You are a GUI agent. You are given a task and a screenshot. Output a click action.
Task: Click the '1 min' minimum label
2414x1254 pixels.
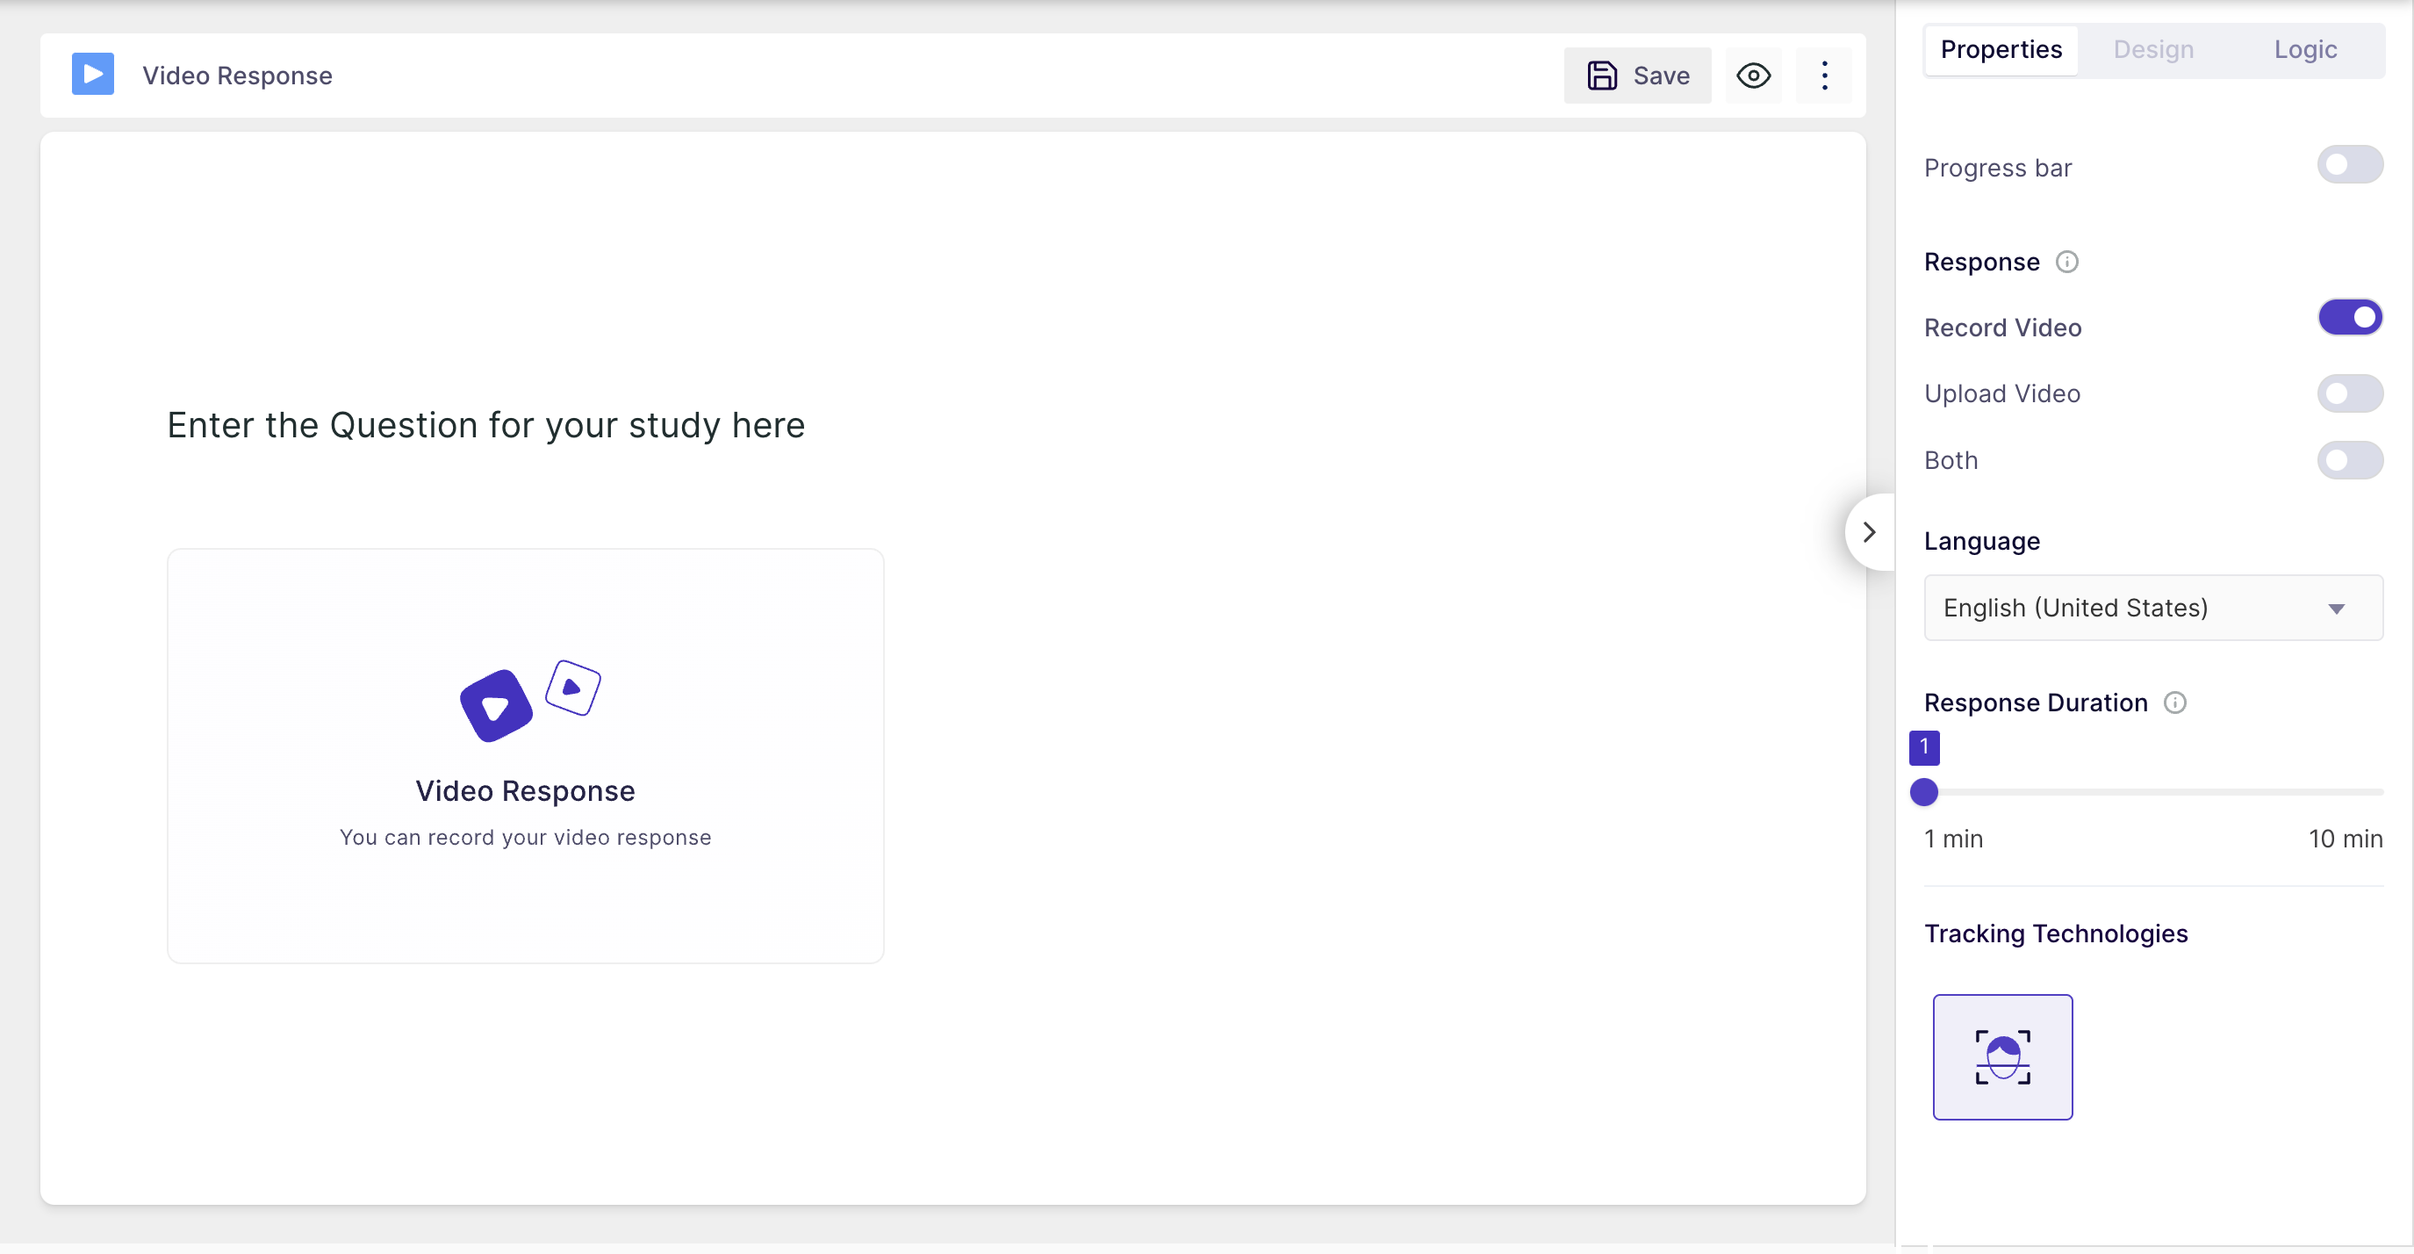pyautogui.click(x=1954, y=839)
